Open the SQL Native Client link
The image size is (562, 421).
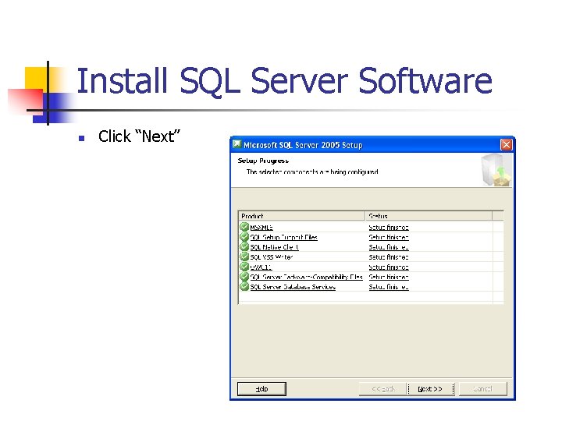(274, 247)
